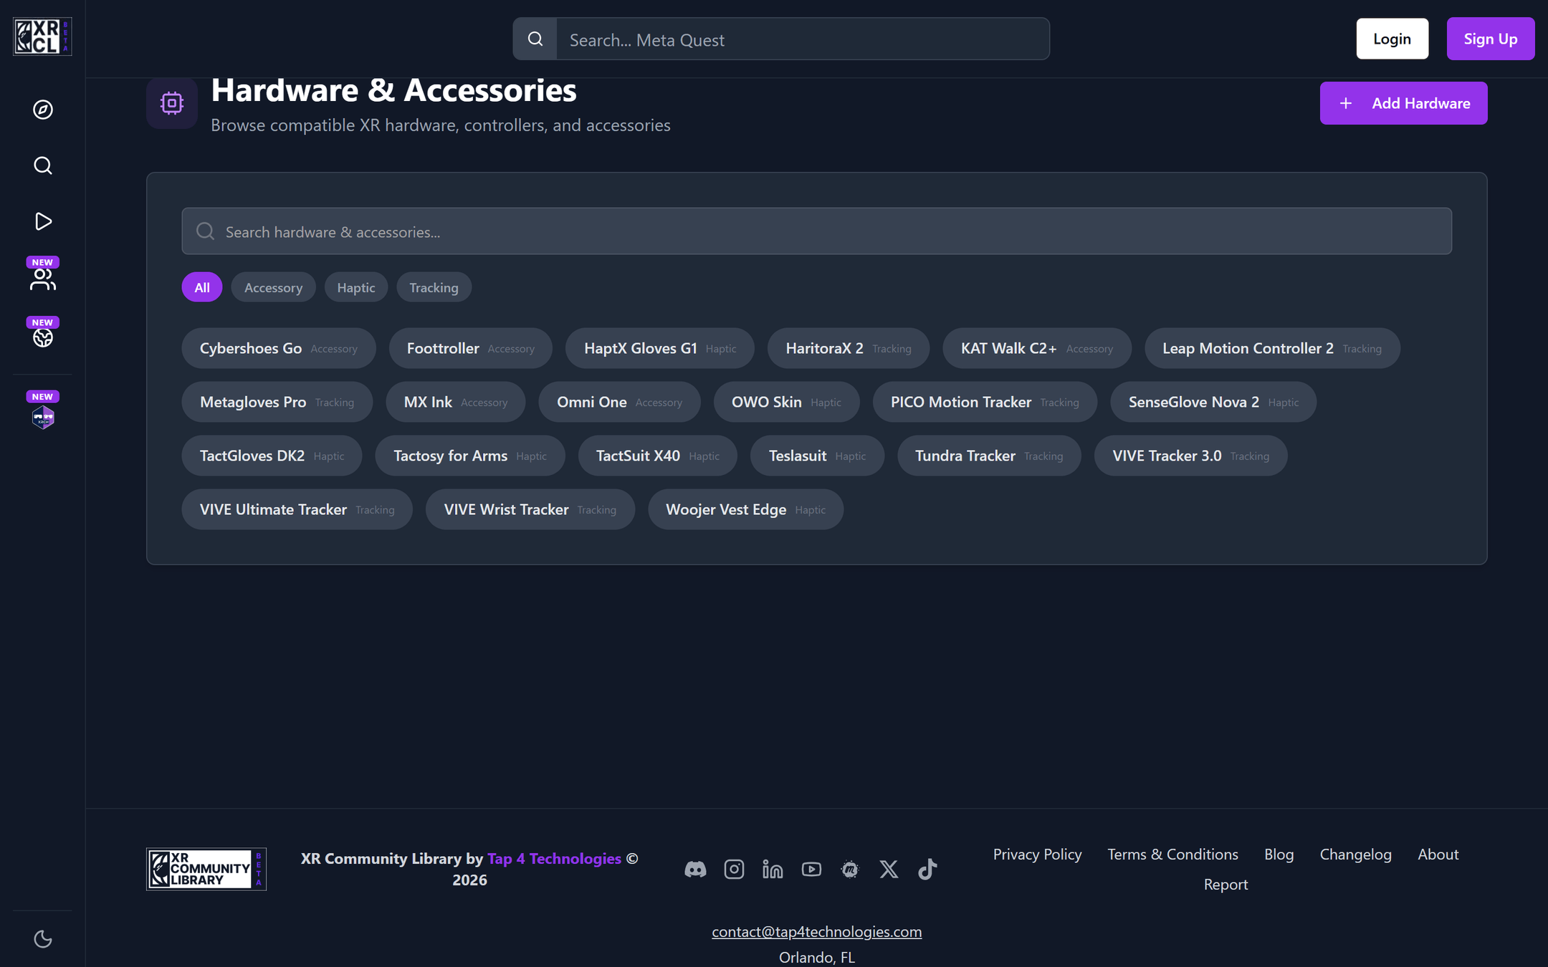This screenshot has width=1548, height=967.
Task: Open the VIVE Tracker 3.0 chip
Action: (x=1190, y=456)
